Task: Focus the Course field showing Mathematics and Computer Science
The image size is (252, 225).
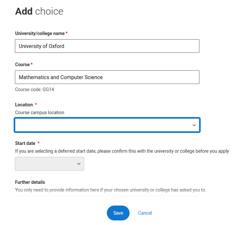Action: [107, 77]
